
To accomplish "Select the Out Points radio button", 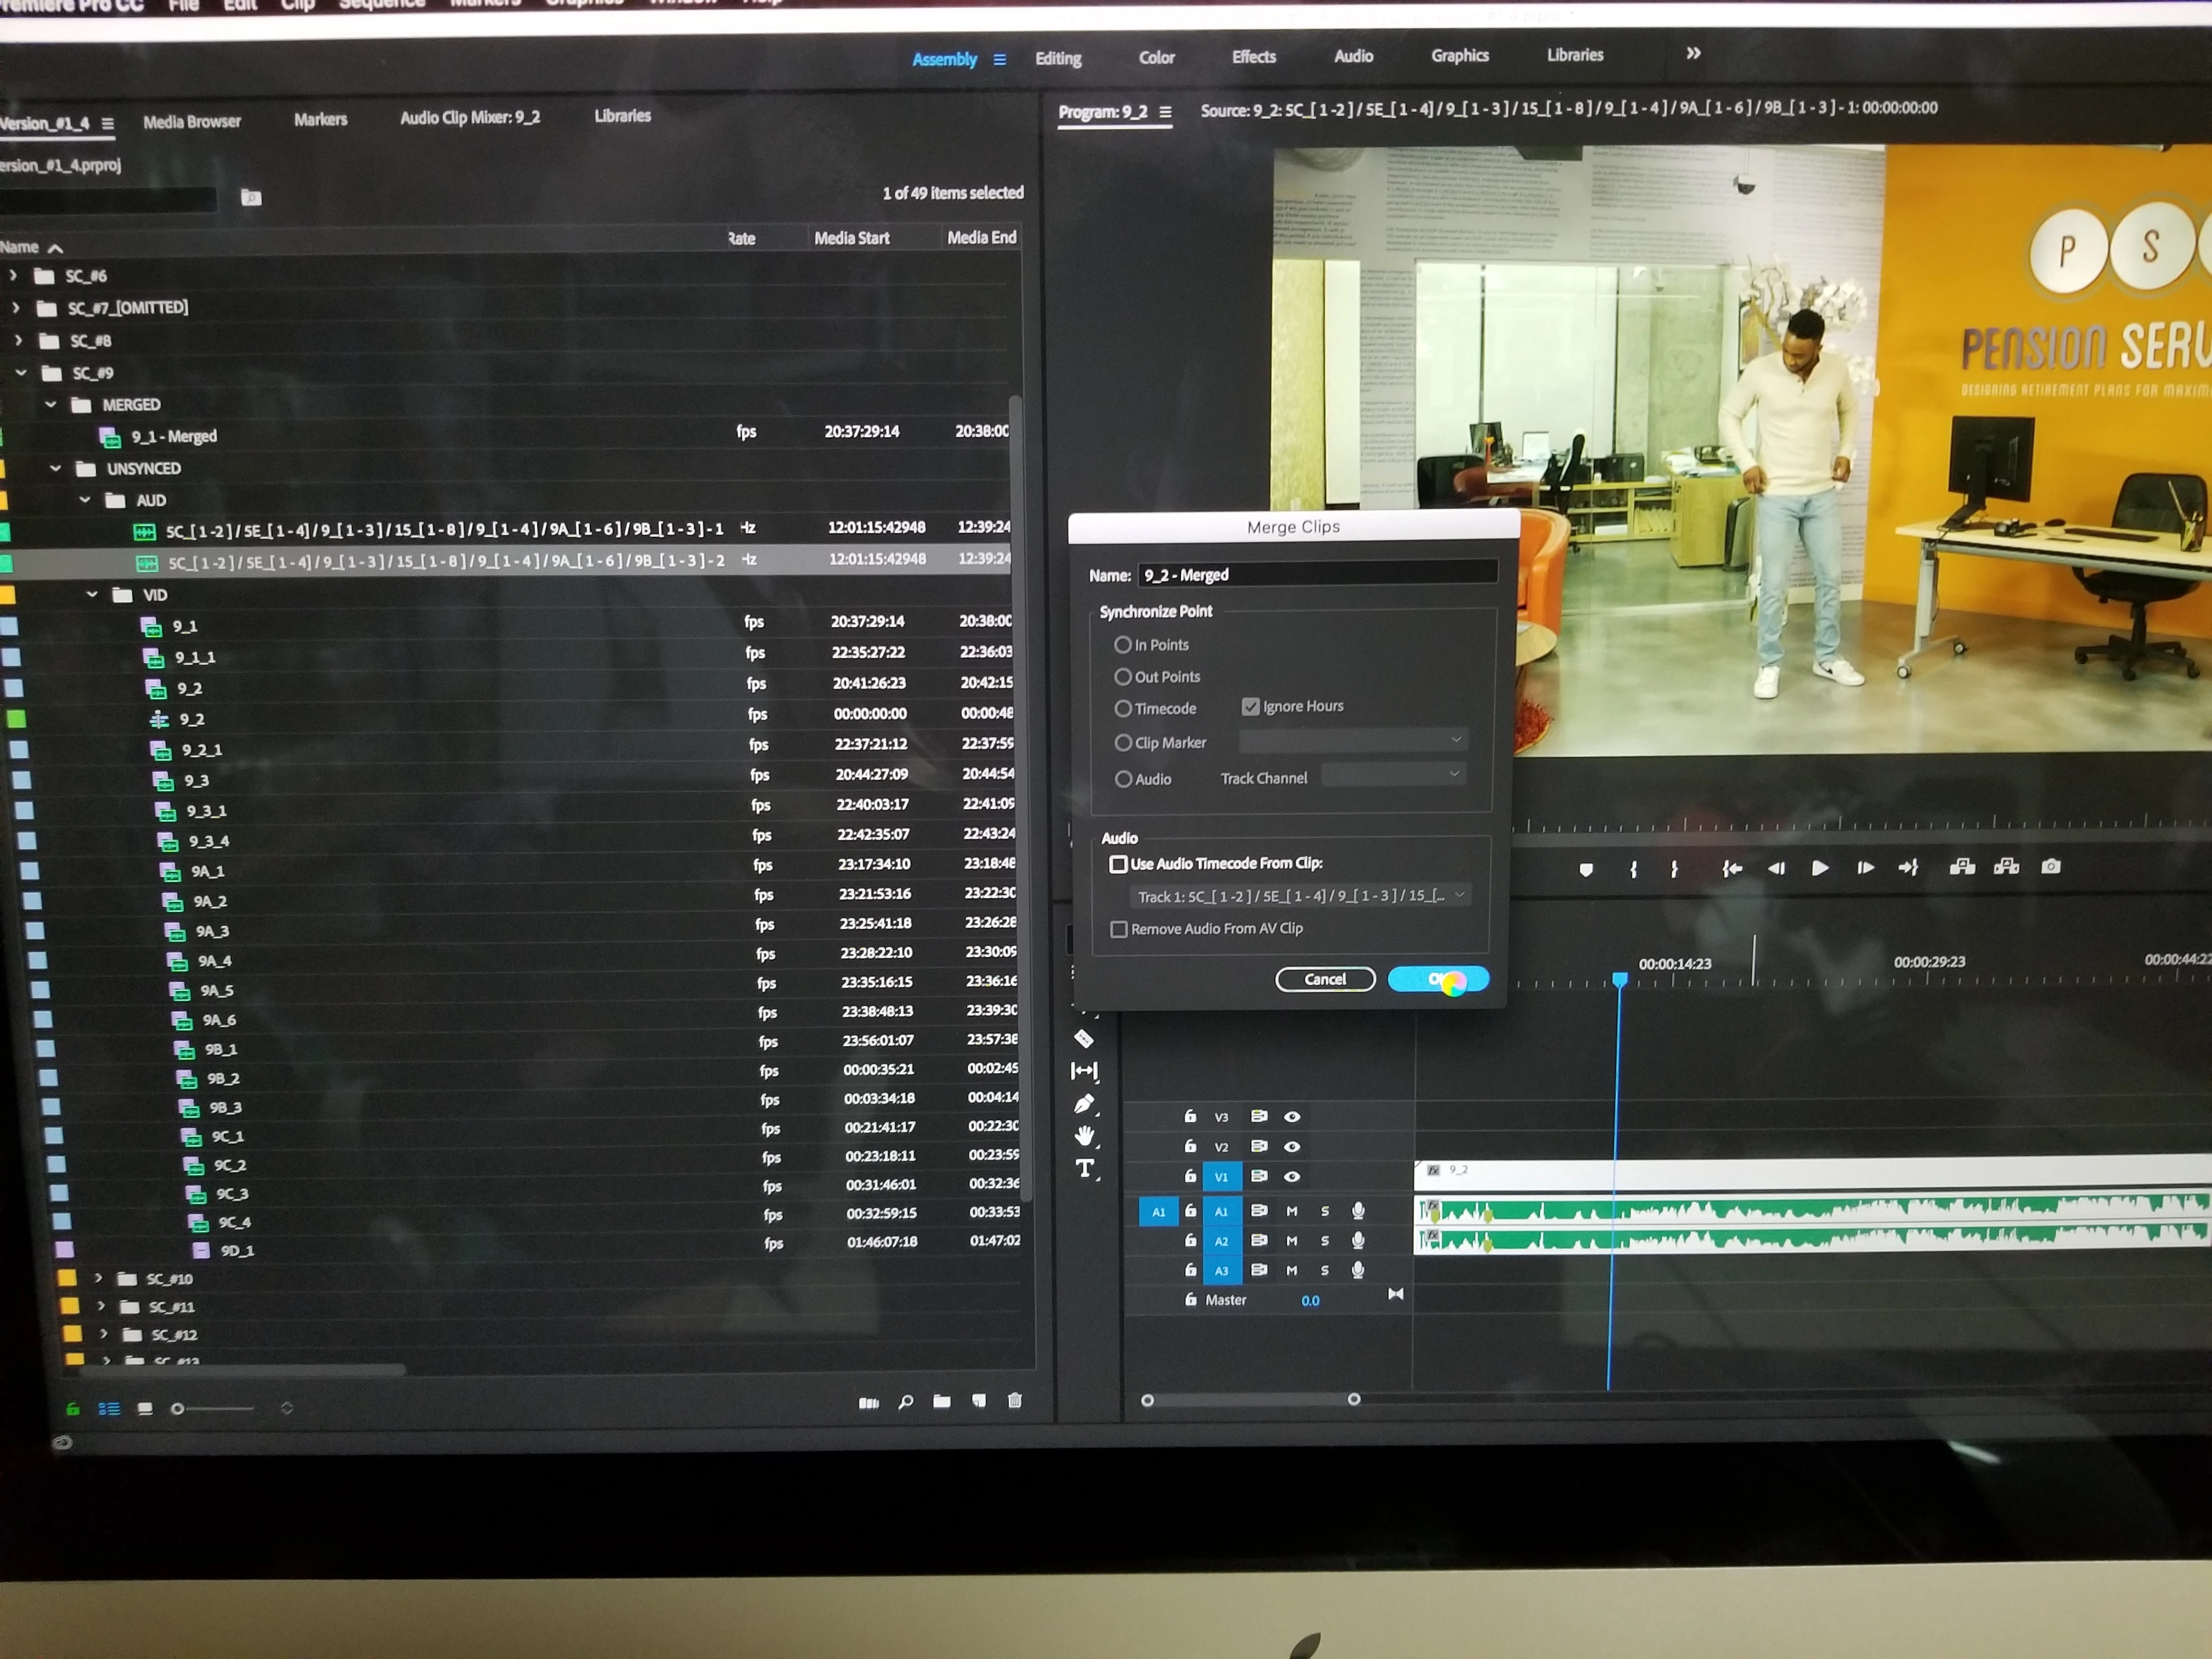I will (1123, 677).
